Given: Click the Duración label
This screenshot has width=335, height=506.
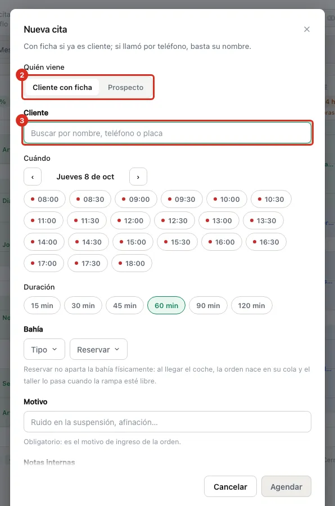Looking at the screenshot, I should coord(39,287).
